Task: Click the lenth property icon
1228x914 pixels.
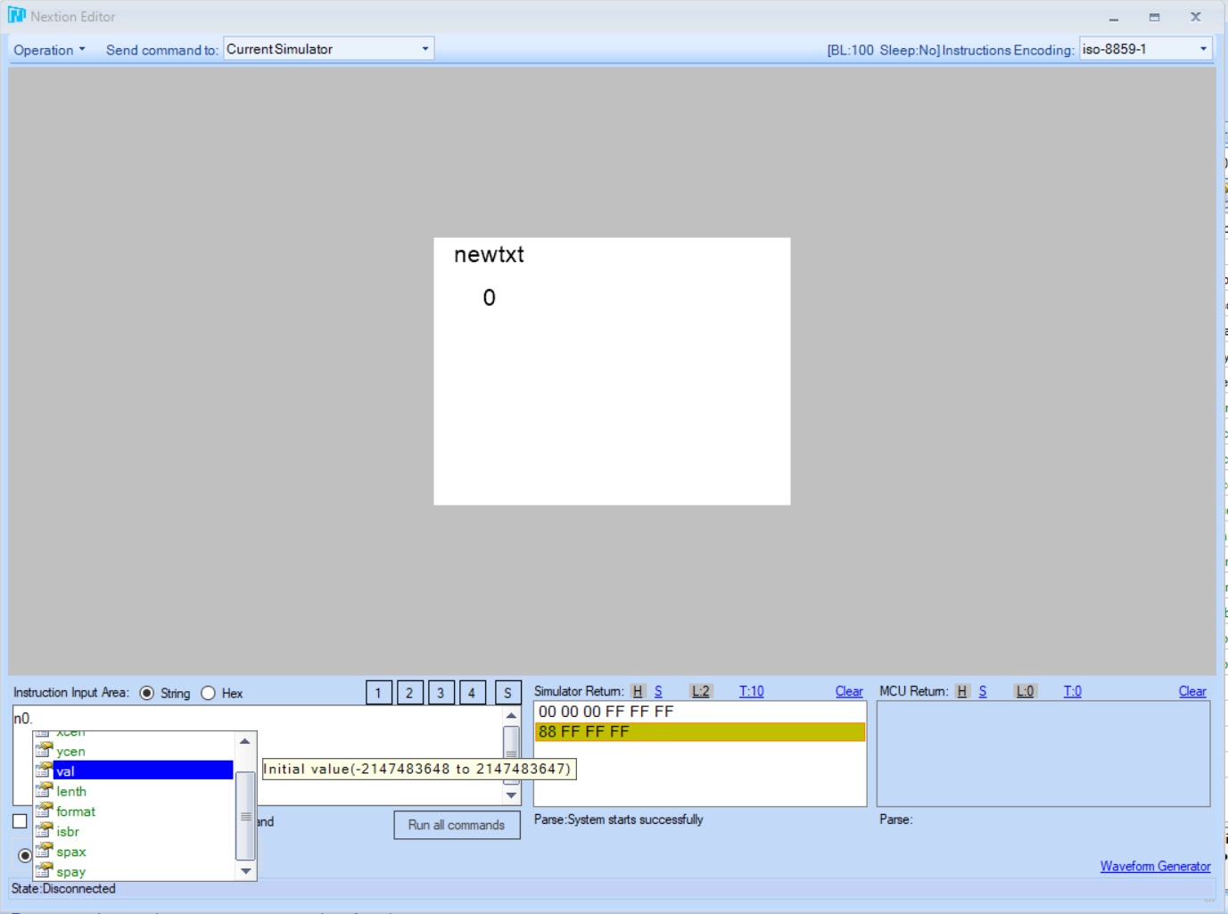Action: [x=44, y=791]
